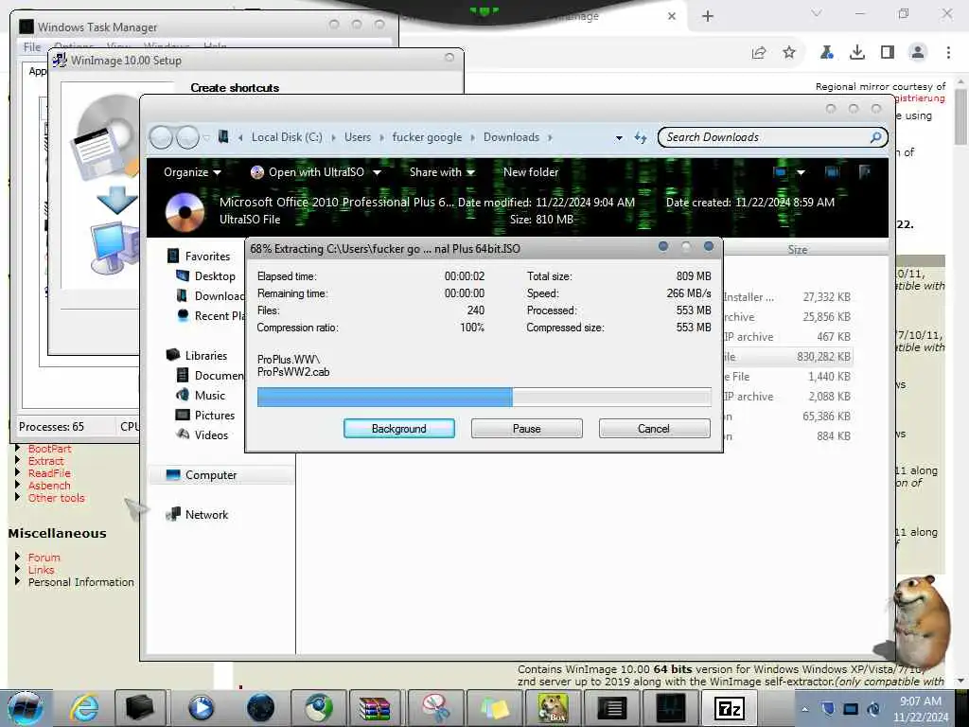This screenshot has width=969, height=727.
Task: Go back using Explorer Back button
Action: (x=161, y=137)
